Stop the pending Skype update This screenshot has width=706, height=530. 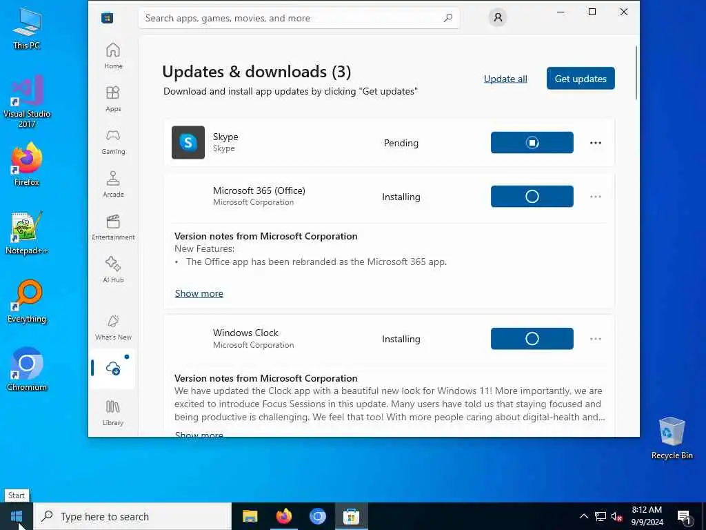tap(532, 142)
